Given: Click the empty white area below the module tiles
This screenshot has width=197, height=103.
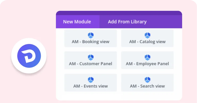Looking at the screenshot, I should point(119,96).
